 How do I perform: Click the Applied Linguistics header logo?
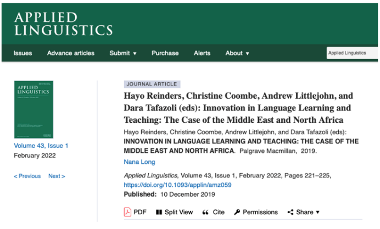(64, 22)
